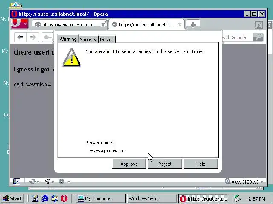Toggle the panel sidebar icon in status bar
The image size is (273, 204).
(17, 181)
